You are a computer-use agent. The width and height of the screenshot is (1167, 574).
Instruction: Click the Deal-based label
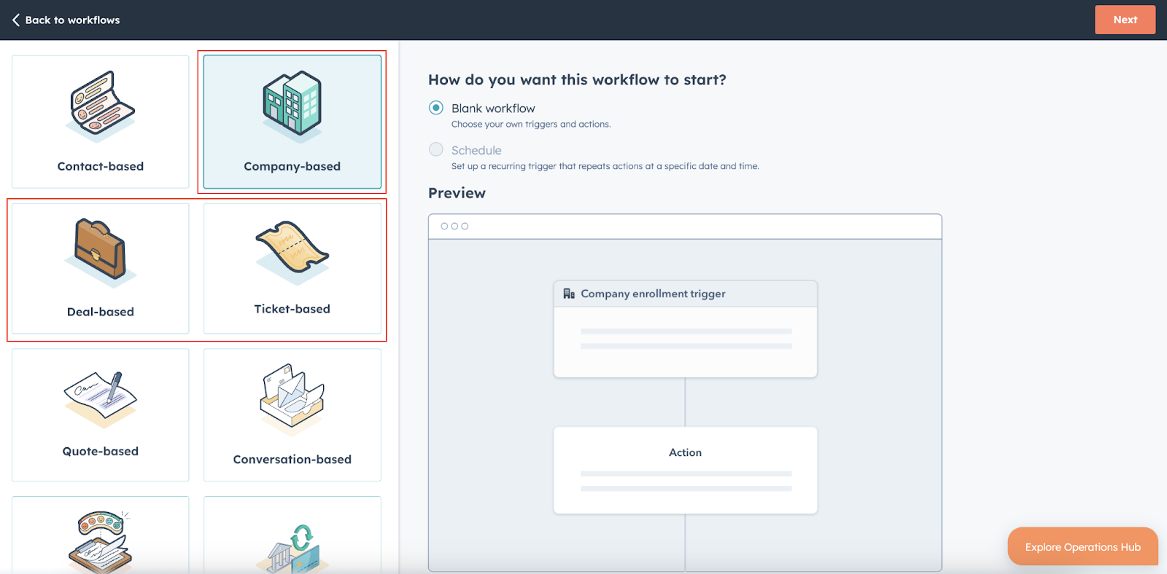[x=101, y=312]
